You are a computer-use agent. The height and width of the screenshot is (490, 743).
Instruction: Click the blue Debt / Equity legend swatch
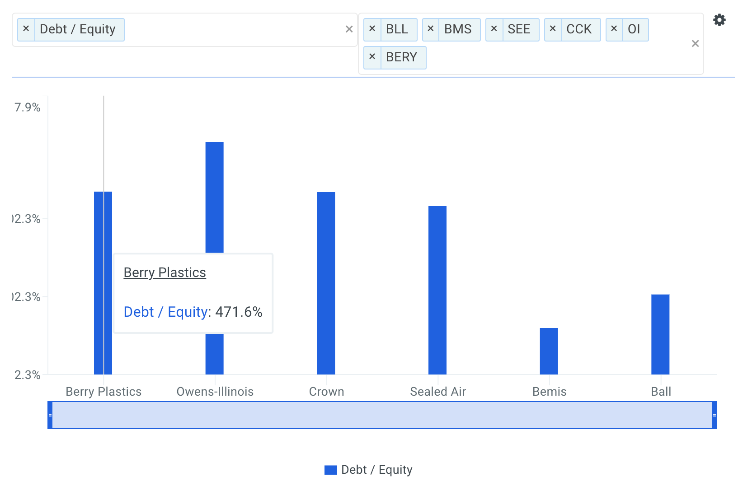point(331,470)
